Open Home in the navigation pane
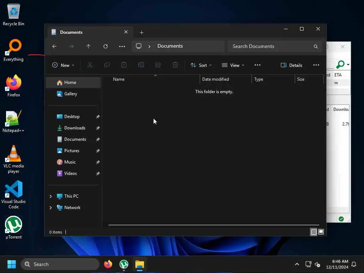The image size is (364, 273). pos(73,82)
